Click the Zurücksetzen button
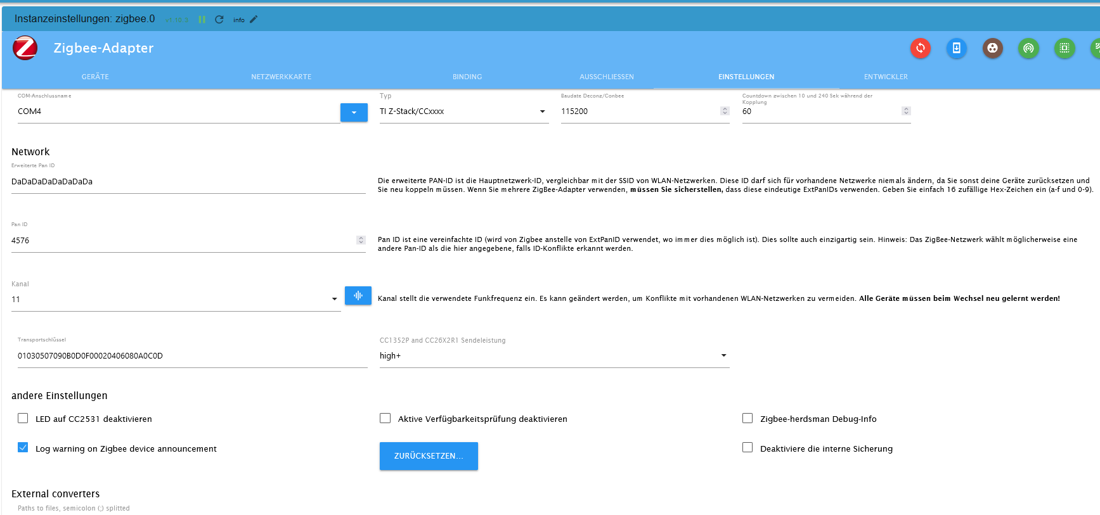This screenshot has height=515, width=1100. pyautogui.click(x=429, y=456)
